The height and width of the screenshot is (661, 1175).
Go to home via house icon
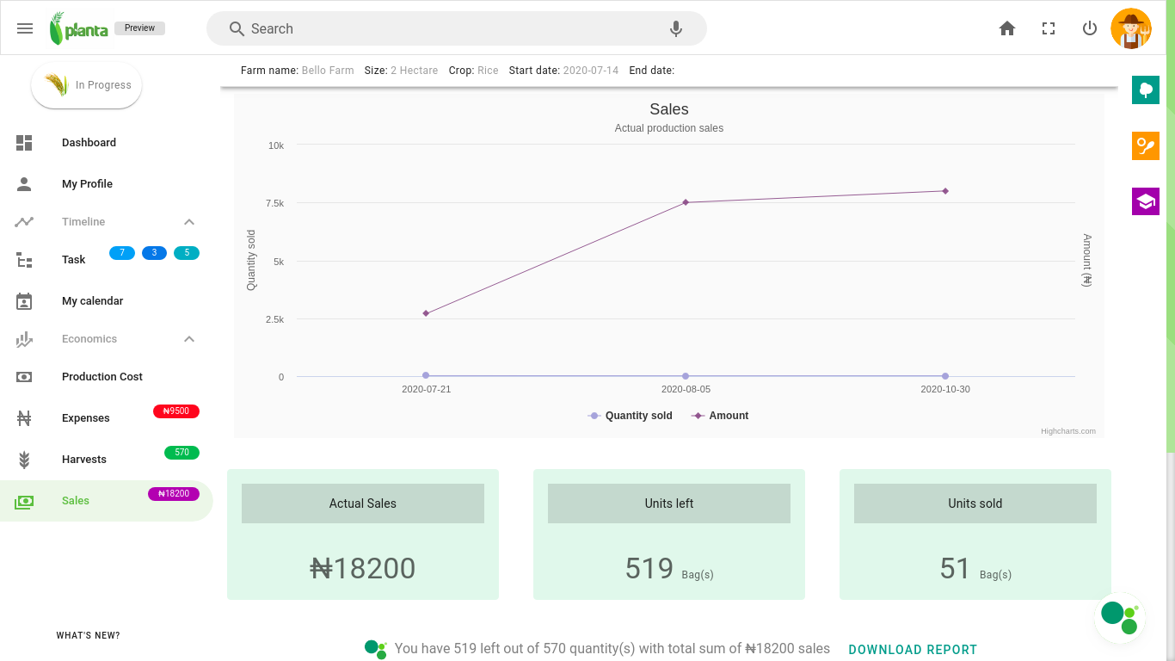1007,28
